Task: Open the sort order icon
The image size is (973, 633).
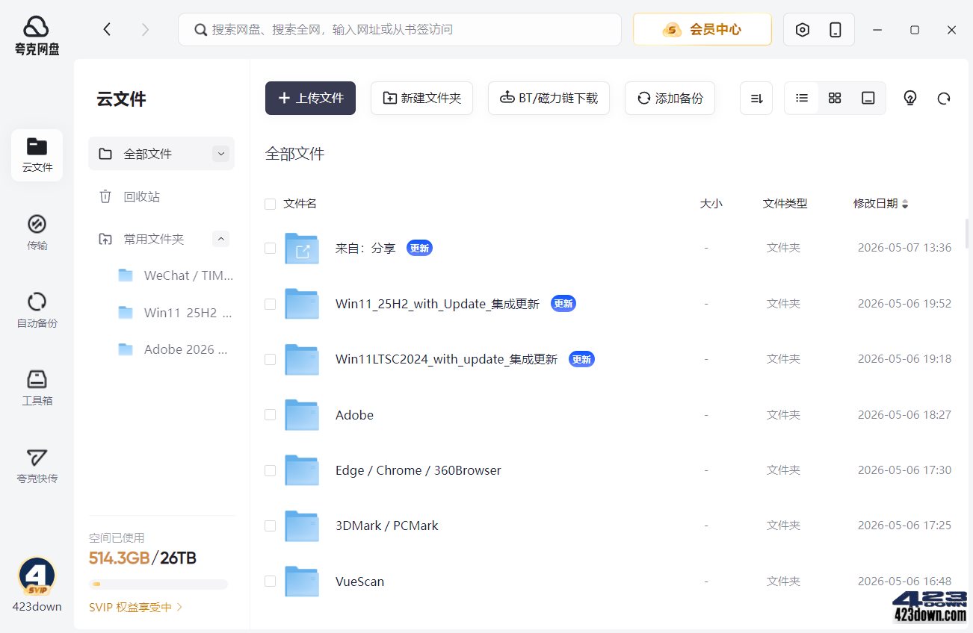Action: (x=756, y=99)
